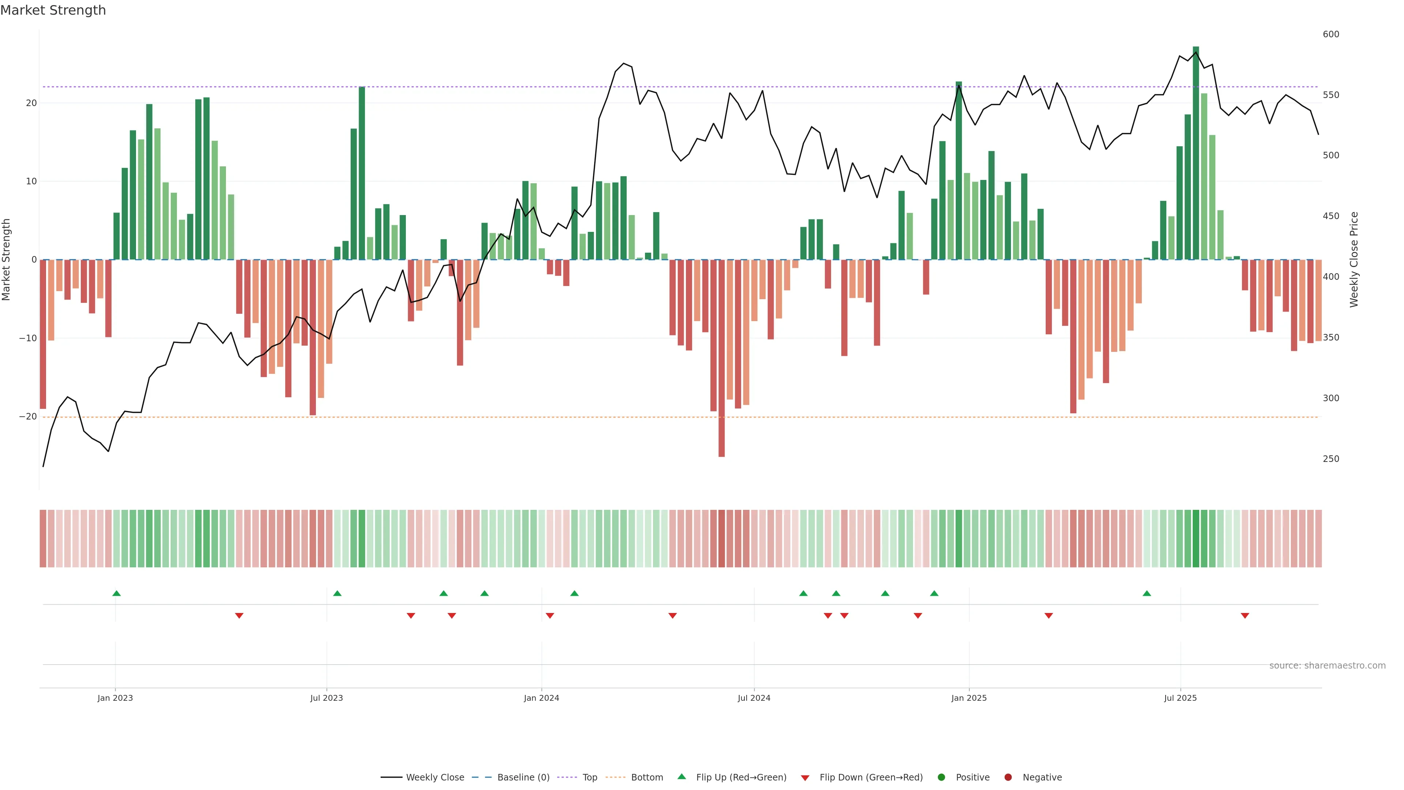Viewport: 1404px width, 790px height.
Task: Click the Weekly Close Price axis title
Action: (x=1354, y=260)
